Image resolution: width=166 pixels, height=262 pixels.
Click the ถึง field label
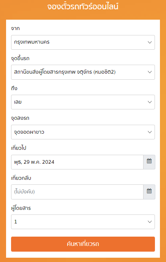click(x=14, y=88)
